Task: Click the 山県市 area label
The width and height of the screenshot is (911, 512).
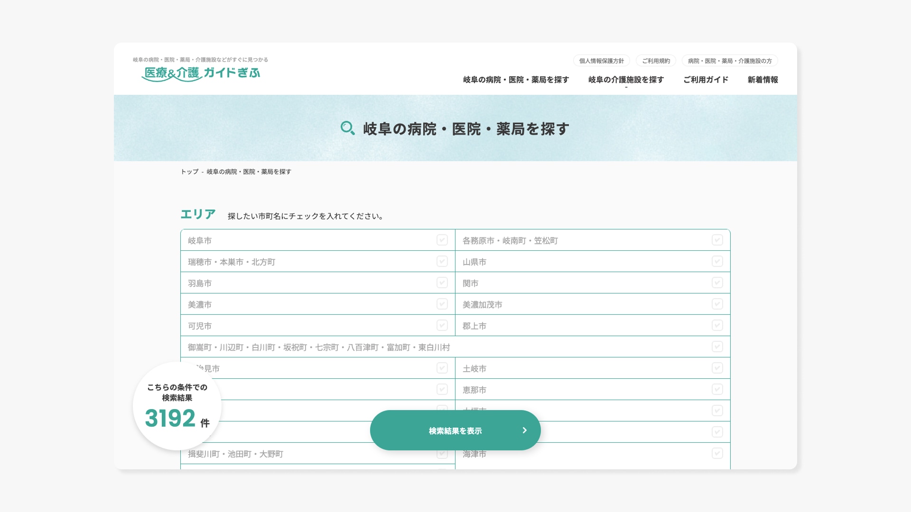Action: coord(474,262)
